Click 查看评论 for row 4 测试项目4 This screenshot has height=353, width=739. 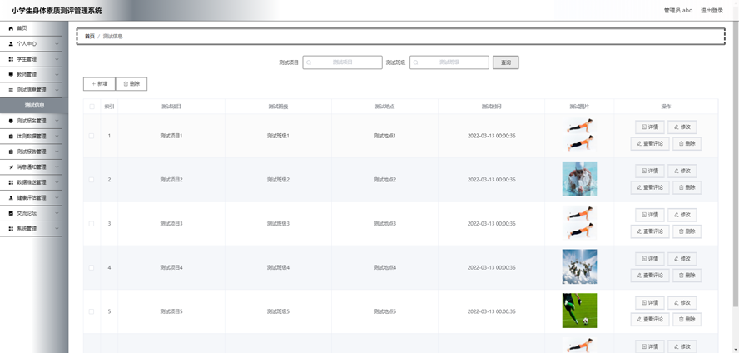click(650, 276)
